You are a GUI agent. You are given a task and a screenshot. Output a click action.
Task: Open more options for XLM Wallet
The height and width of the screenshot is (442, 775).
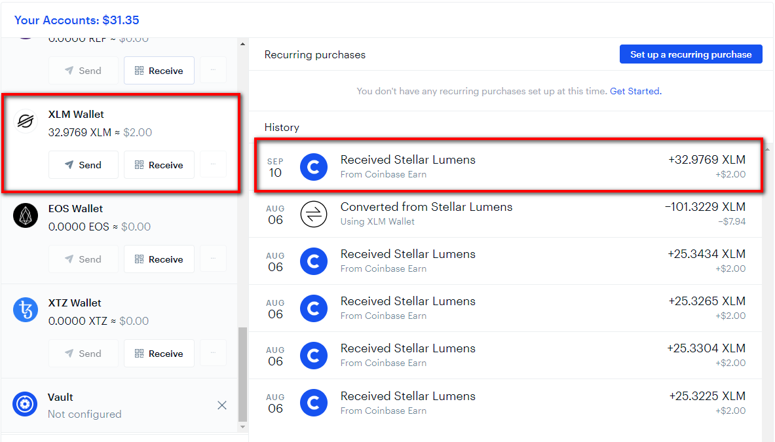(213, 164)
